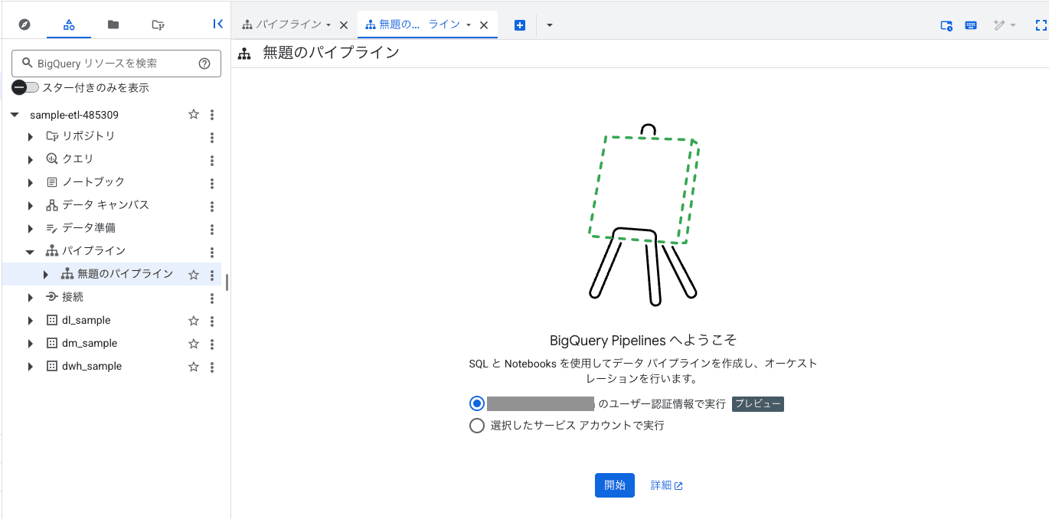The height and width of the screenshot is (519, 1049).
Task: Expand the 接続 tree item
Action: [x=30, y=297]
